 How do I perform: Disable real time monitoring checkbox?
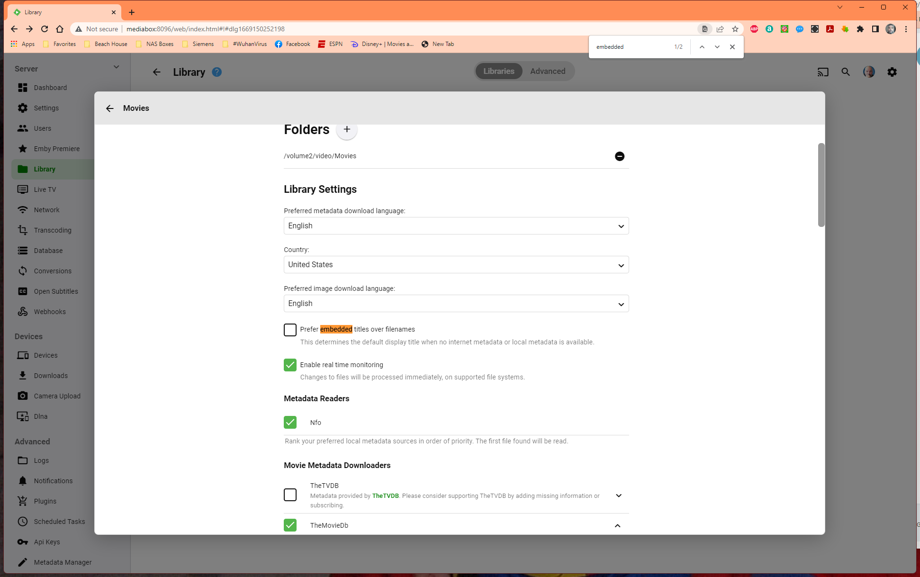pyautogui.click(x=290, y=365)
